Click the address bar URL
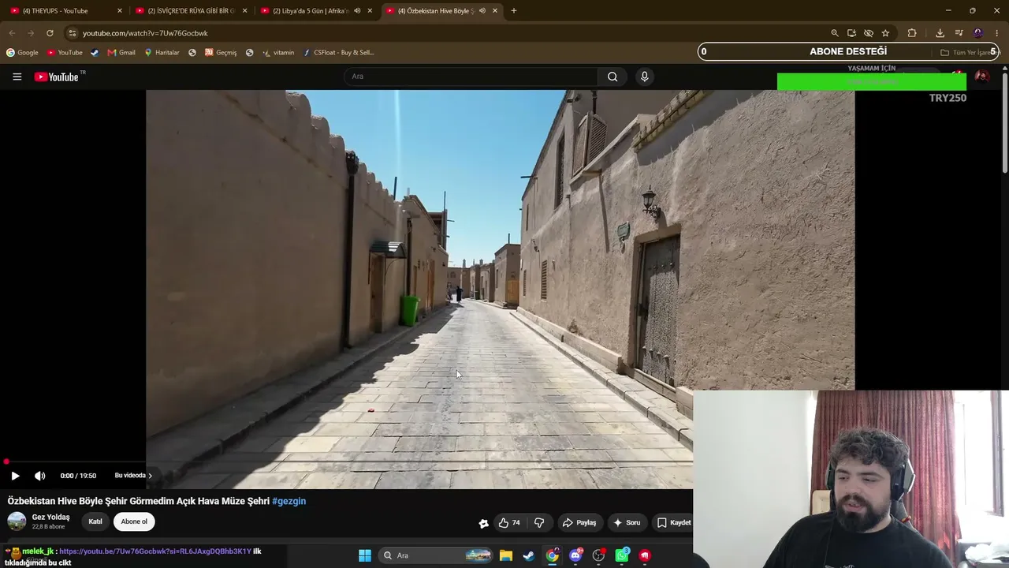The height and width of the screenshot is (568, 1009). click(x=146, y=33)
